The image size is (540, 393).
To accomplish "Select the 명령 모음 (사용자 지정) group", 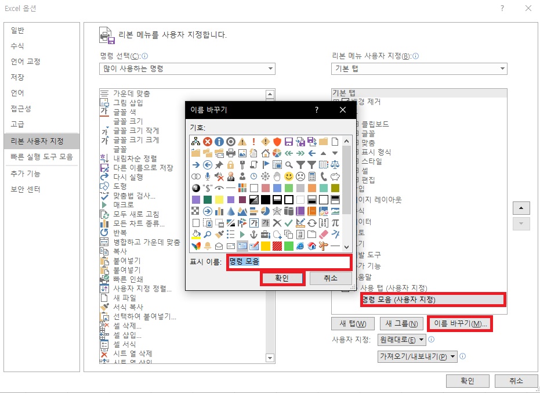I will coord(433,300).
